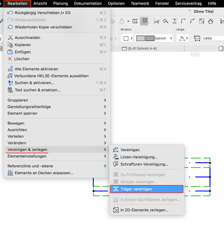224x225 pixels.
Task: Click the Träger vereinigen icon
Action: 116,189
